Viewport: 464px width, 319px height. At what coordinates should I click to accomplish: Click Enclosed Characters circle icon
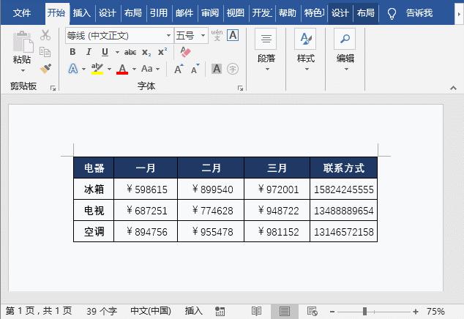pyautogui.click(x=233, y=69)
